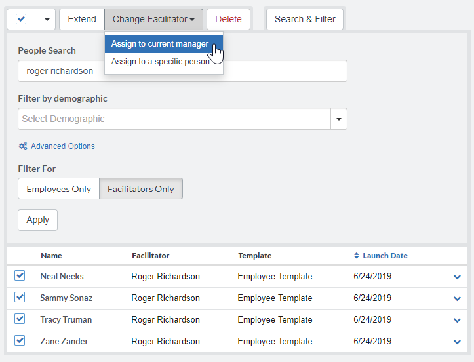Click the Launch Date sort arrows icon
Screen dimensions: 474x362
357,256
